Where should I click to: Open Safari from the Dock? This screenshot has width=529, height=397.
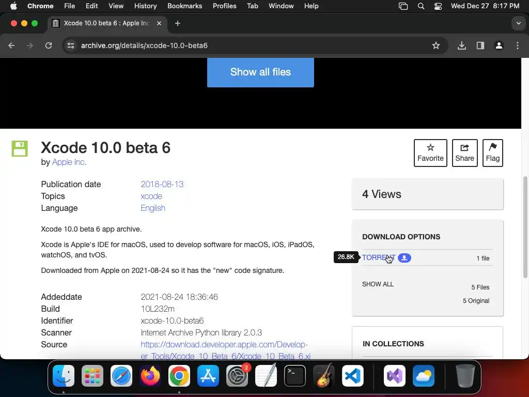(121, 376)
